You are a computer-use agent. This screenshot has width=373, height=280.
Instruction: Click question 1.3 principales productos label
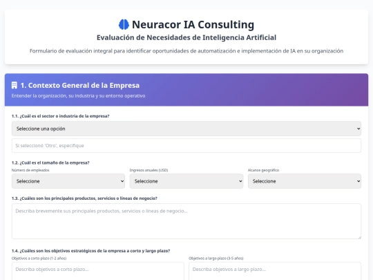tap(84, 198)
